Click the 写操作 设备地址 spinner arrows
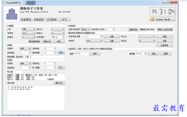This screenshot has width=187, height=117. tap(55, 64)
